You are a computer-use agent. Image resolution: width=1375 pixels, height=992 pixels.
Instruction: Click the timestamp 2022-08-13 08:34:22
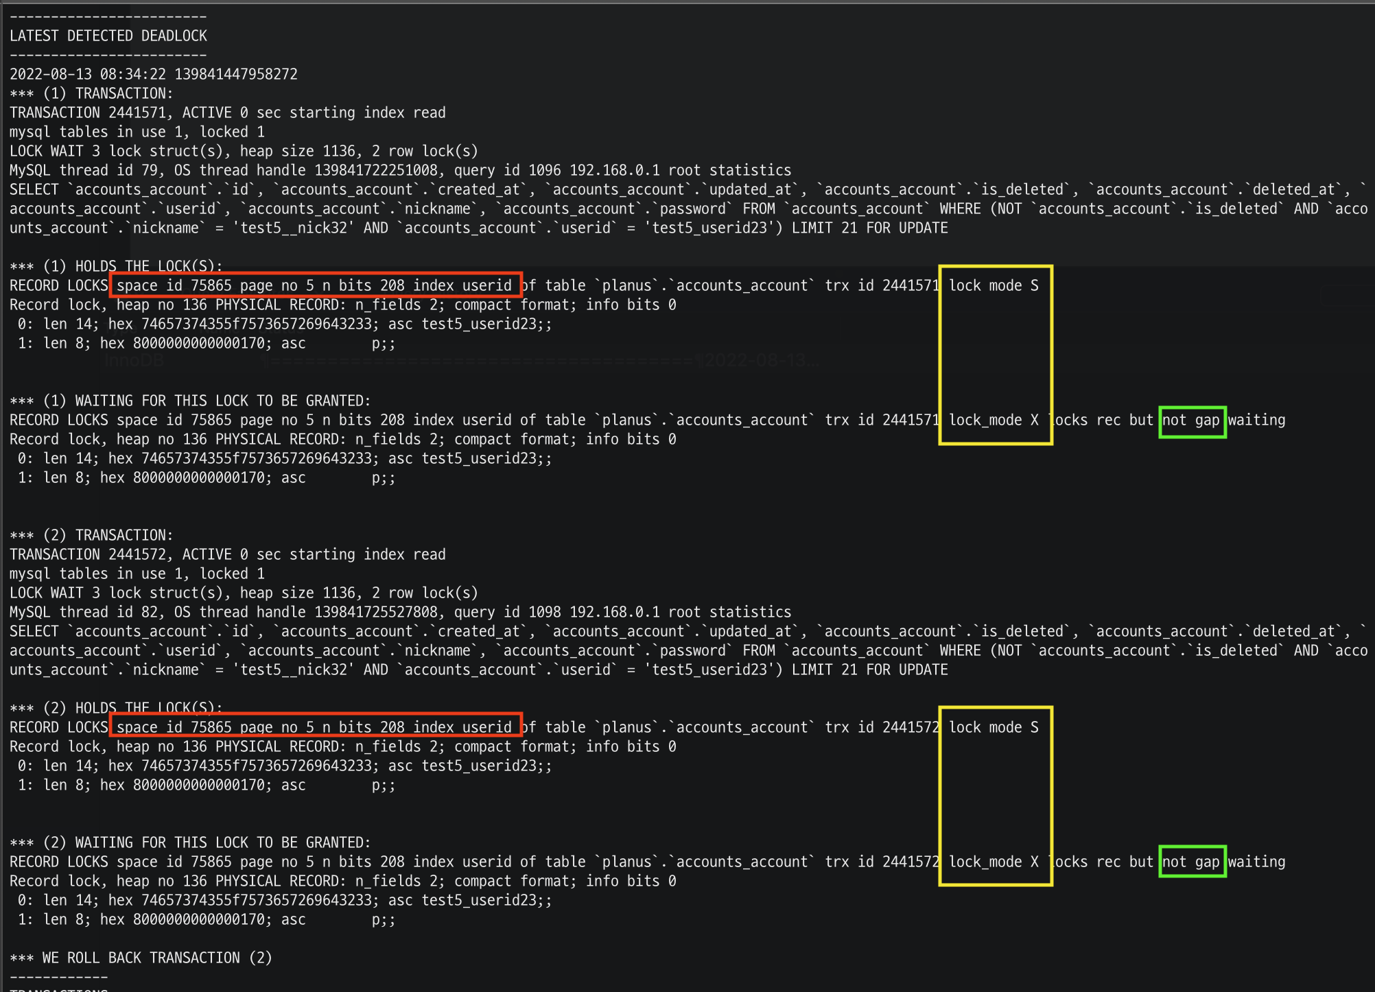88,74
